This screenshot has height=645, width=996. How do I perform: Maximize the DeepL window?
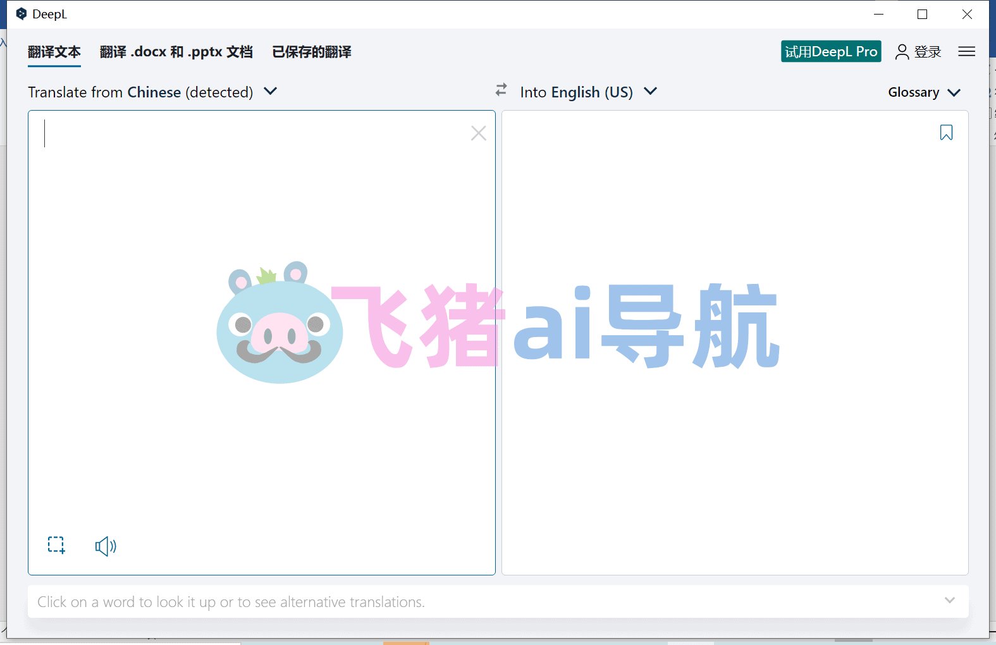(x=922, y=14)
